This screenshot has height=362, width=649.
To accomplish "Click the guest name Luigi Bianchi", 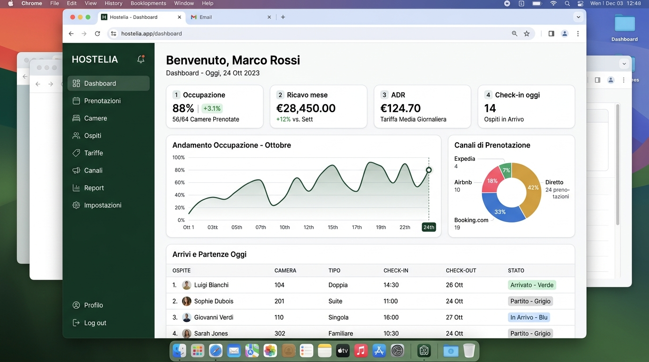I will click(x=211, y=285).
